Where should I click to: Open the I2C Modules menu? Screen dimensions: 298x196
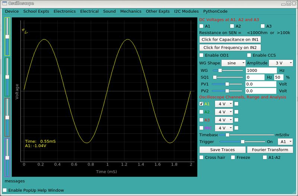click(x=186, y=11)
